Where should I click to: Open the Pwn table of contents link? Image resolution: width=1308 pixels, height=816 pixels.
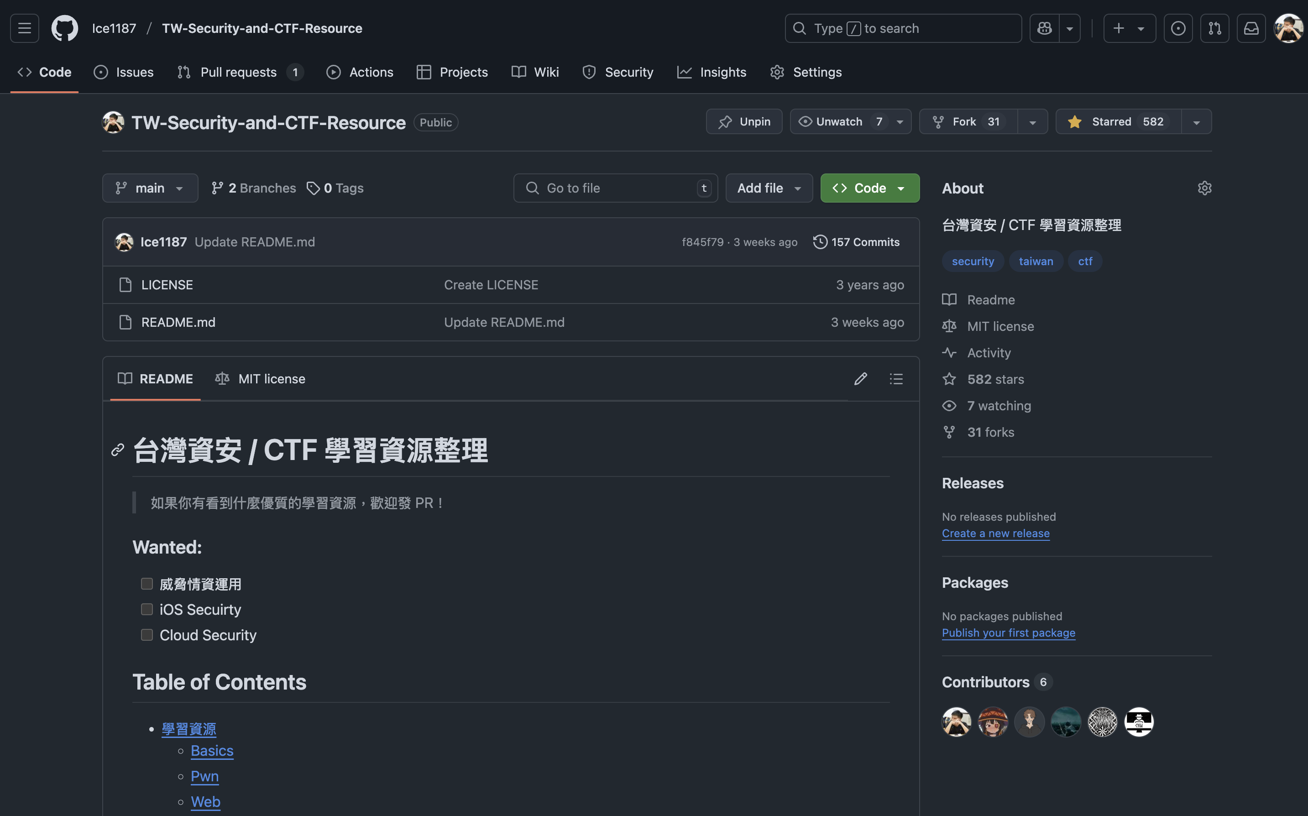pyautogui.click(x=204, y=776)
